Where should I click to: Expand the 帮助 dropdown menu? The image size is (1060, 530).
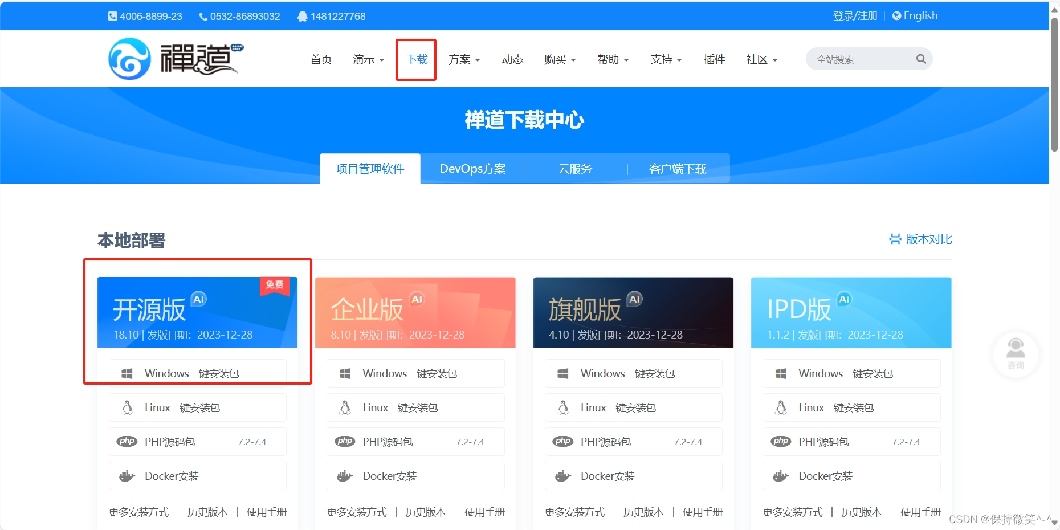tap(613, 60)
